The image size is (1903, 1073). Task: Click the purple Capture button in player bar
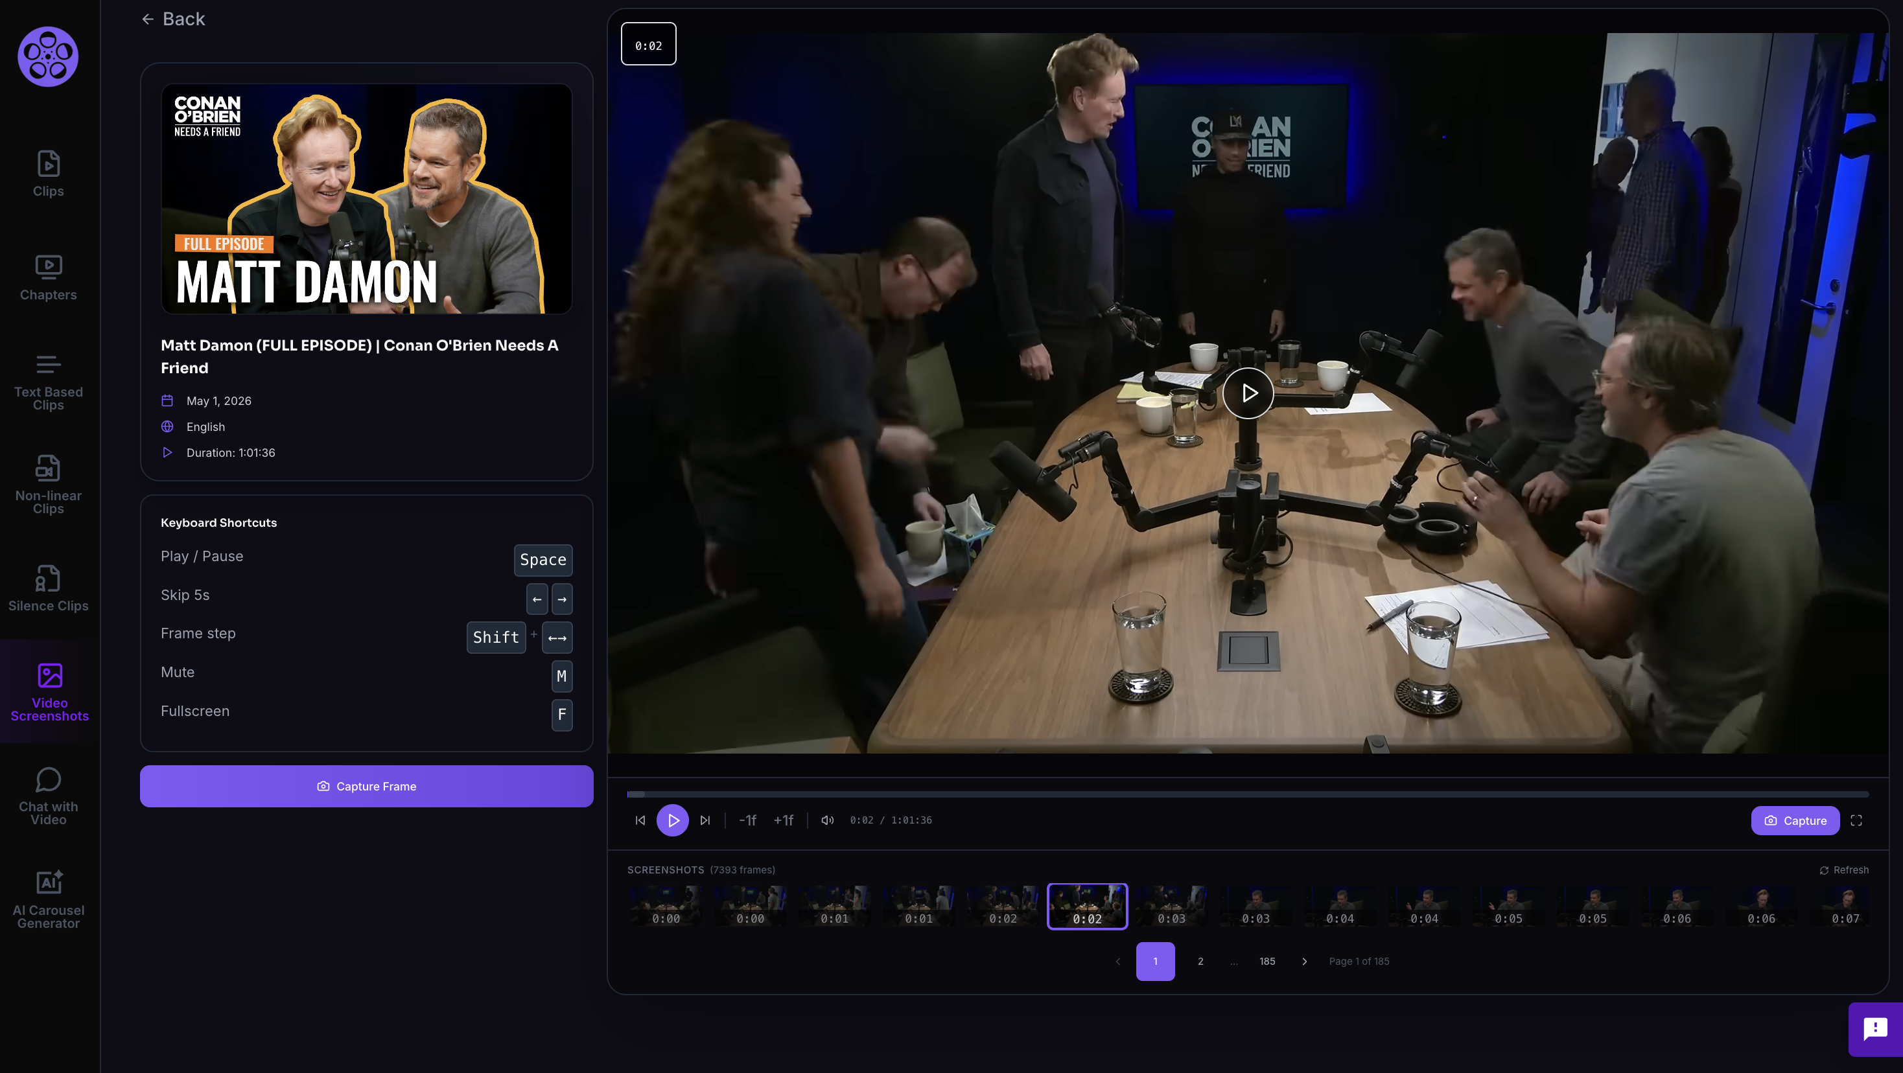(1794, 820)
